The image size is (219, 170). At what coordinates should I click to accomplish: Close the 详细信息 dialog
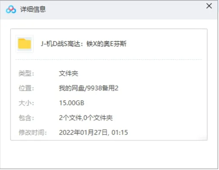pyautogui.click(x=209, y=6)
